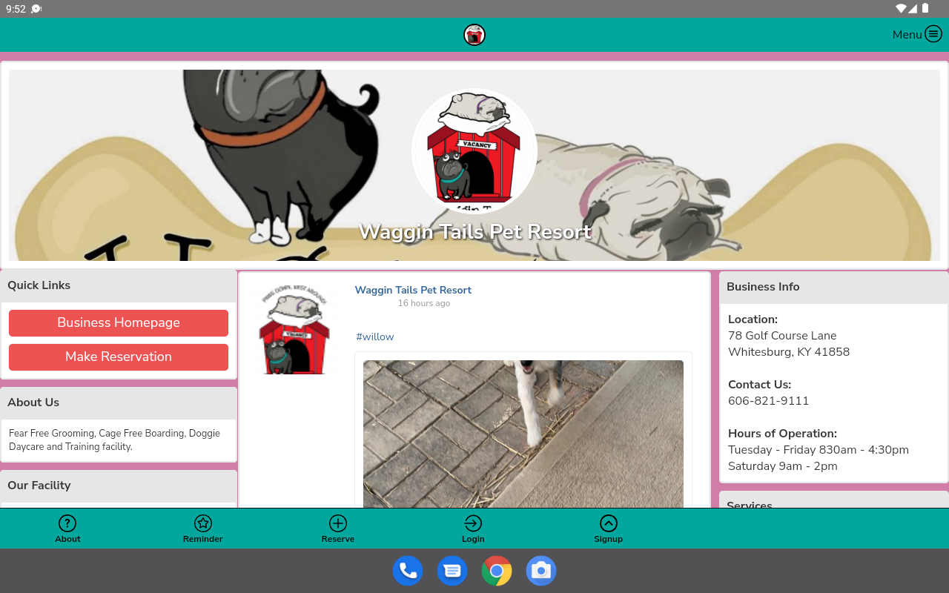Select the About tab label
This screenshot has width=949, height=593.
click(x=67, y=539)
